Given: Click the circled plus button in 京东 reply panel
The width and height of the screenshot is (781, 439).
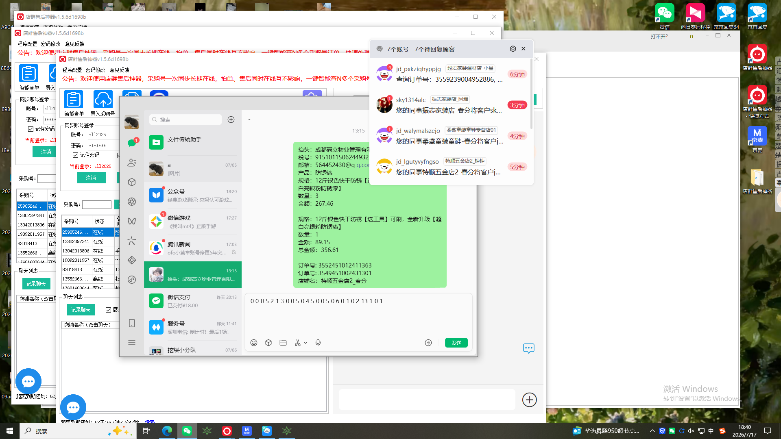Looking at the screenshot, I should click(x=529, y=400).
